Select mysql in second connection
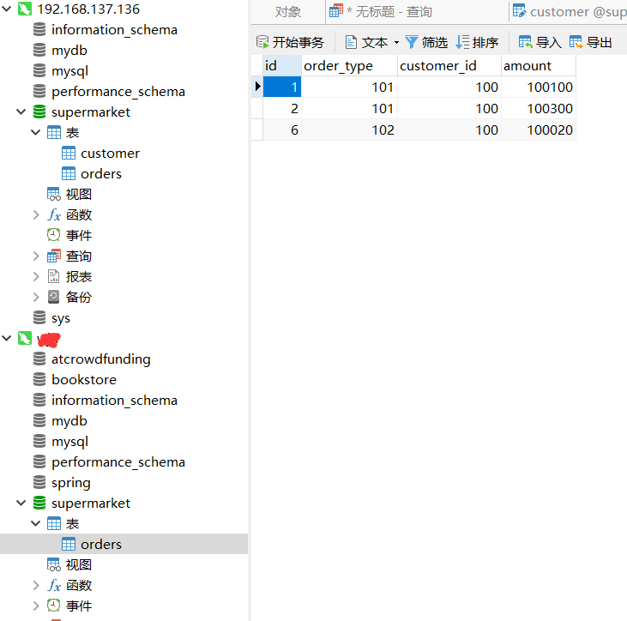 pyautogui.click(x=70, y=442)
